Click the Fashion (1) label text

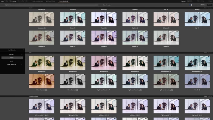73,10
